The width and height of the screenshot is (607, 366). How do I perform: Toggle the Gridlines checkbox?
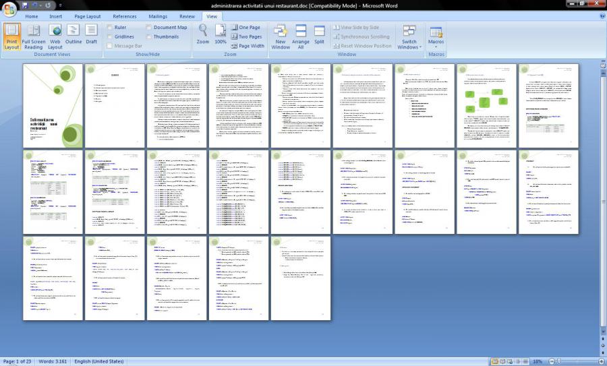click(110, 37)
